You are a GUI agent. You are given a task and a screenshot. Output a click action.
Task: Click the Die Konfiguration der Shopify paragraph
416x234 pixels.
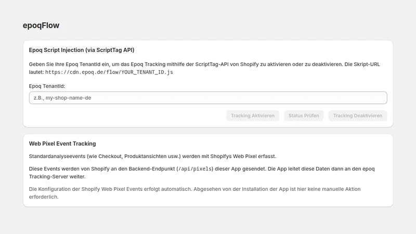[194, 193]
